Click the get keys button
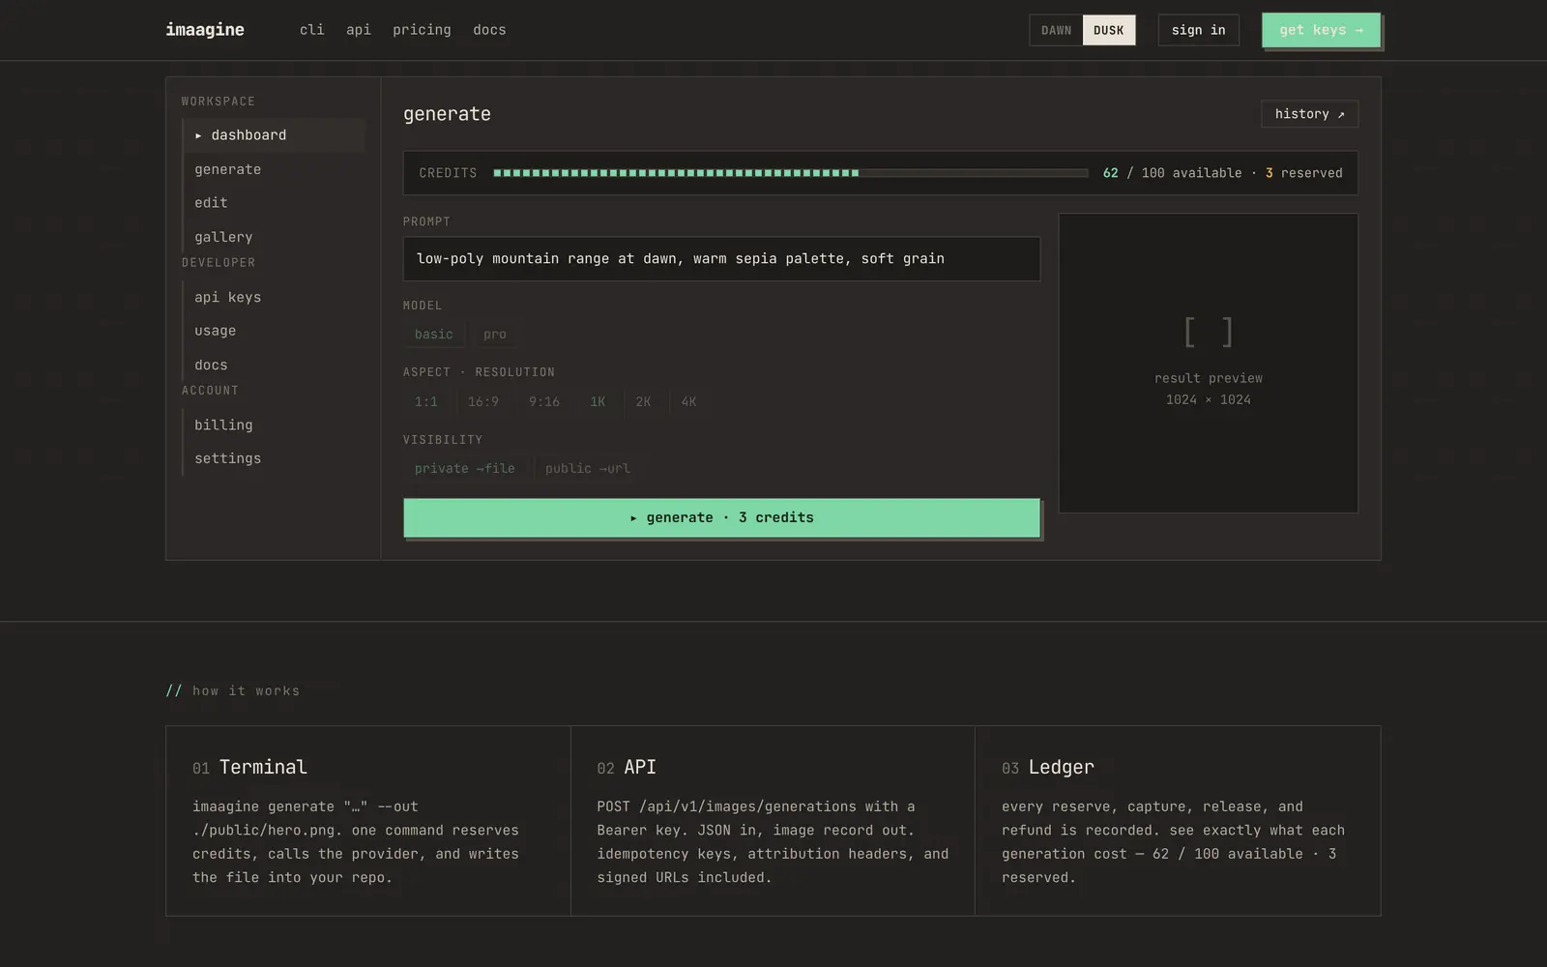Viewport: 1547px width, 967px height. [1321, 30]
